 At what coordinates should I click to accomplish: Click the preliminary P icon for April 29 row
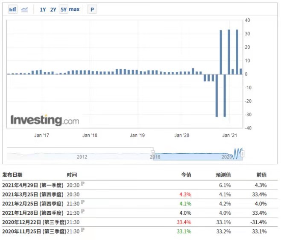tap(82, 184)
